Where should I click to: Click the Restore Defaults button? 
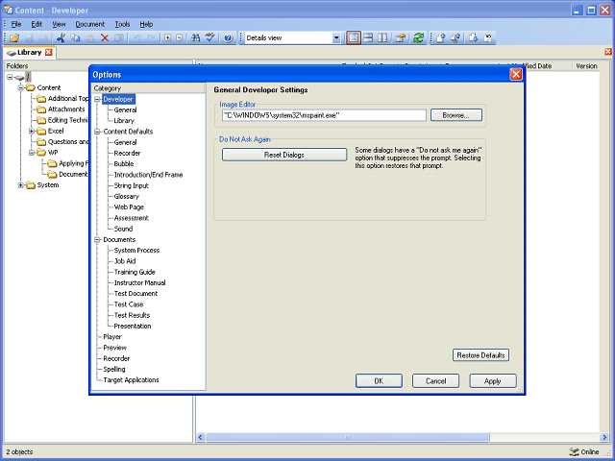pos(480,355)
